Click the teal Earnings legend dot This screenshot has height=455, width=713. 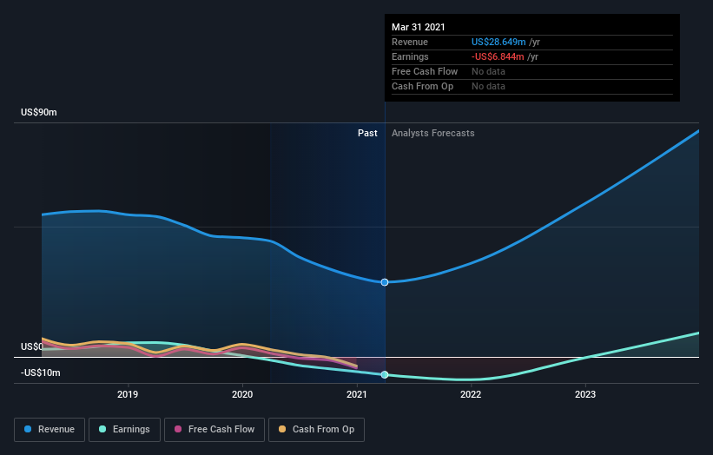(x=102, y=429)
